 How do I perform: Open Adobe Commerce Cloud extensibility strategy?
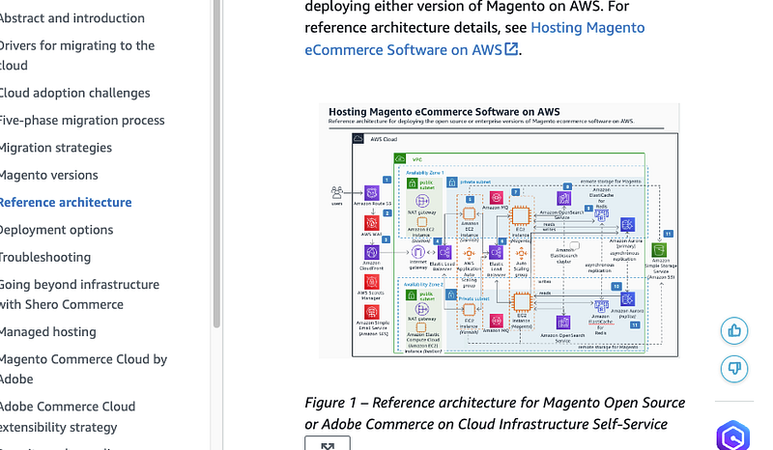[x=67, y=416]
